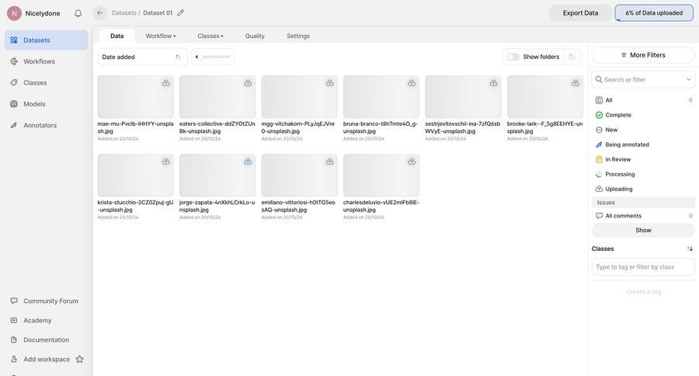This screenshot has height=376, width=699.
Task: Open the charlesdeluvio image thumbnail
Action: 381,176
